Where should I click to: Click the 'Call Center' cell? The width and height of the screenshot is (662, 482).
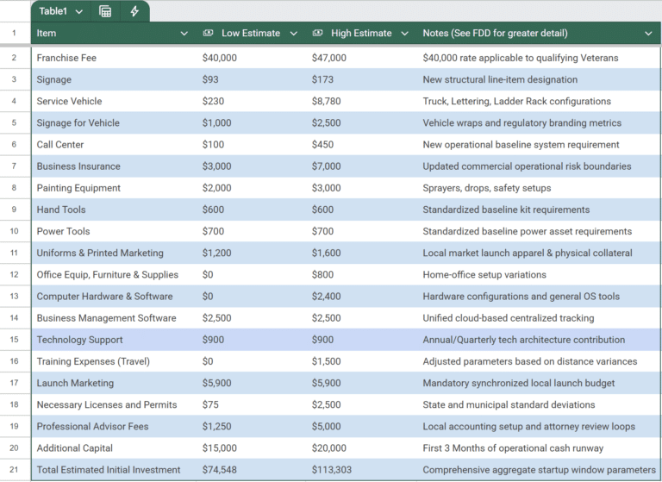114,145
